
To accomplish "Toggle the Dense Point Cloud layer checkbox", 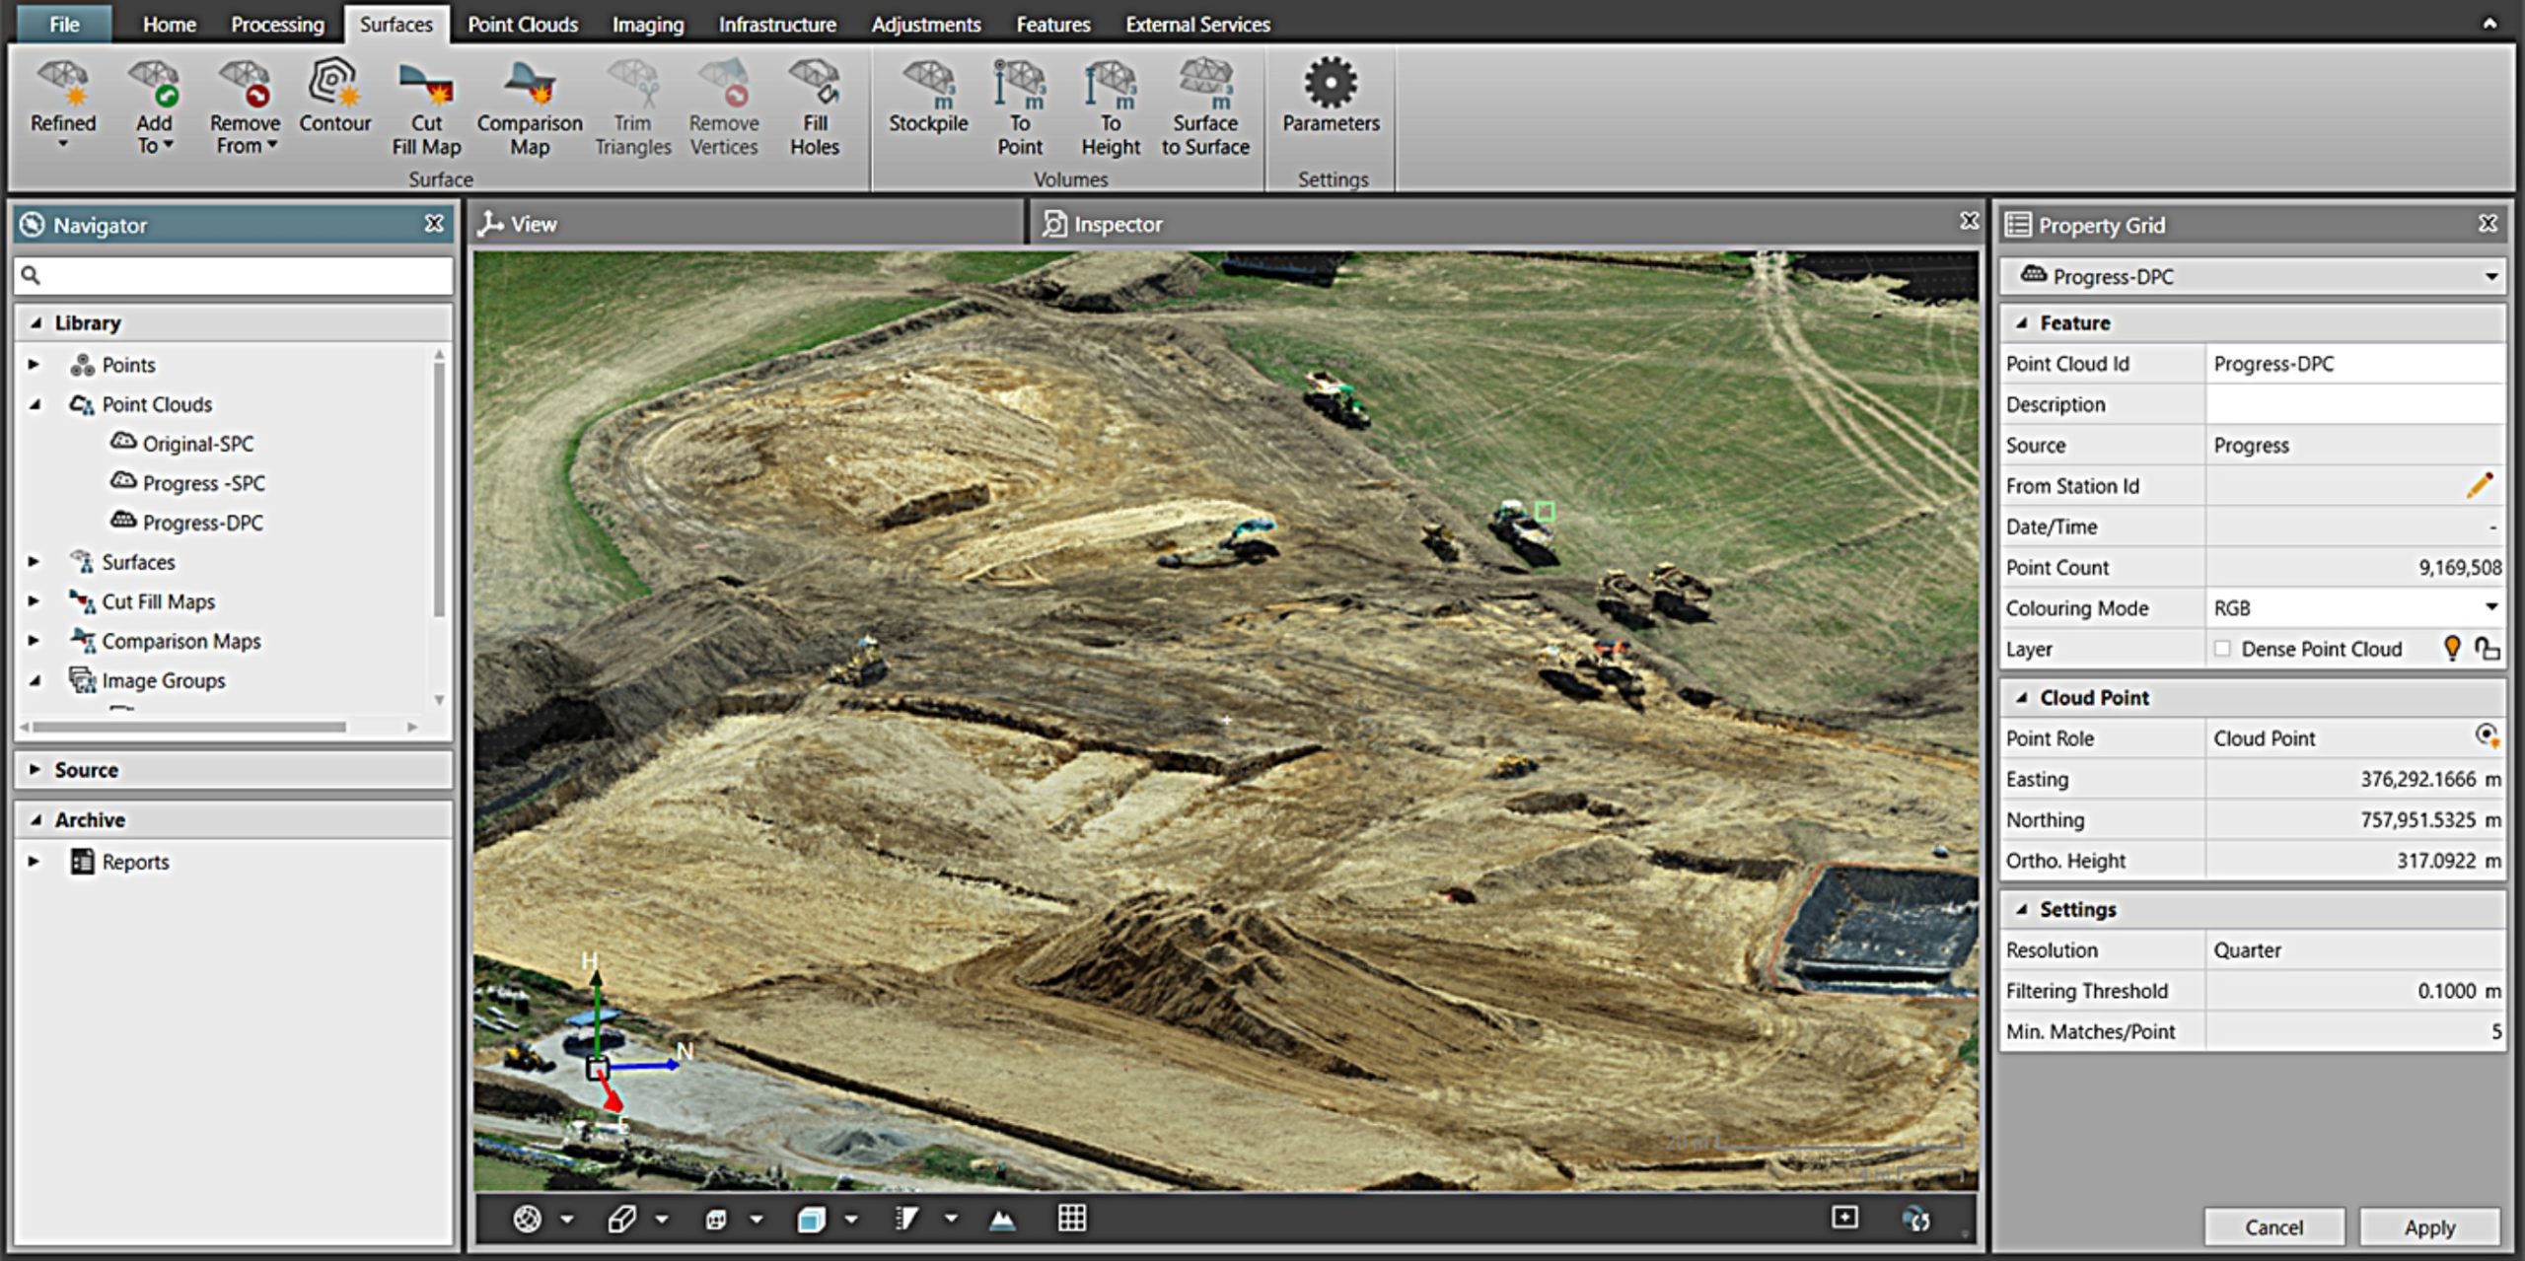I will click(x=2222, y=649).
